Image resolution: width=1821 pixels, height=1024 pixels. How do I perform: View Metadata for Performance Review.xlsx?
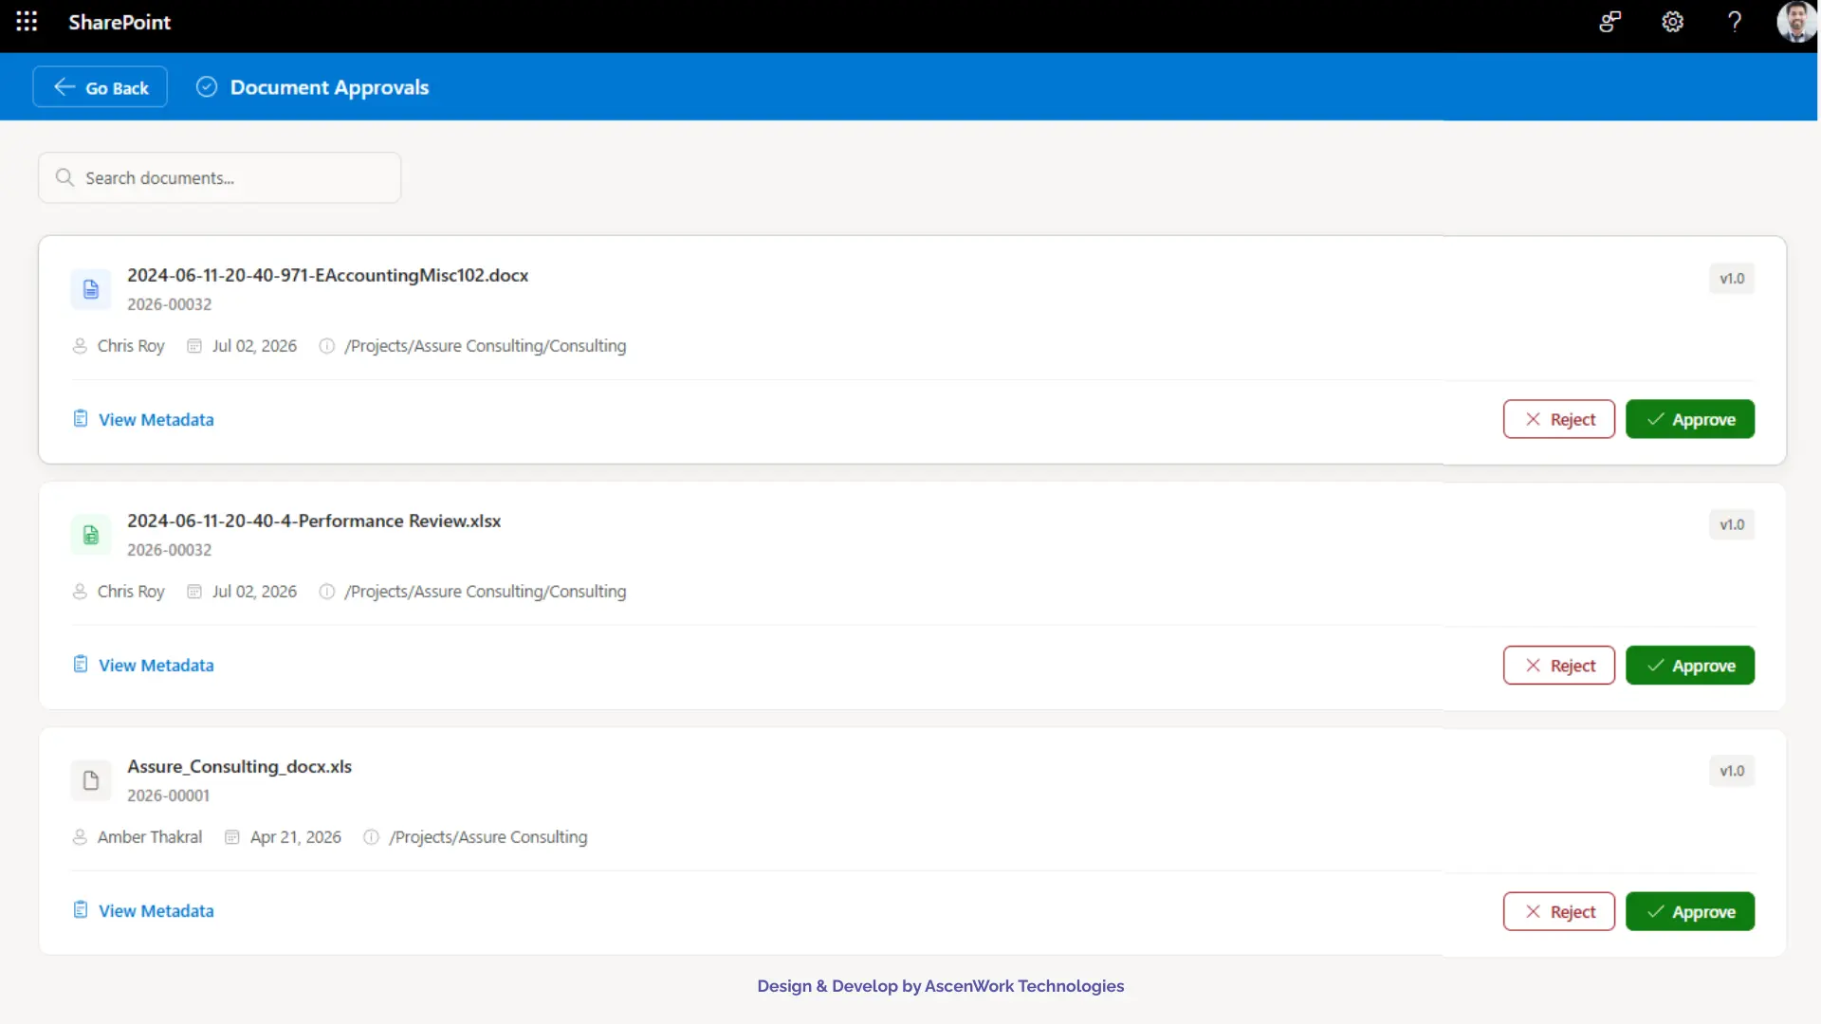coord(143,665)
